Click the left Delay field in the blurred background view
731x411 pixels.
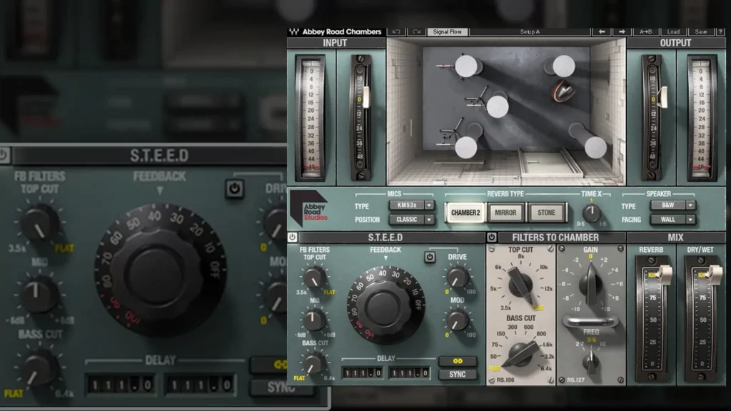click(x=121, y=385)
